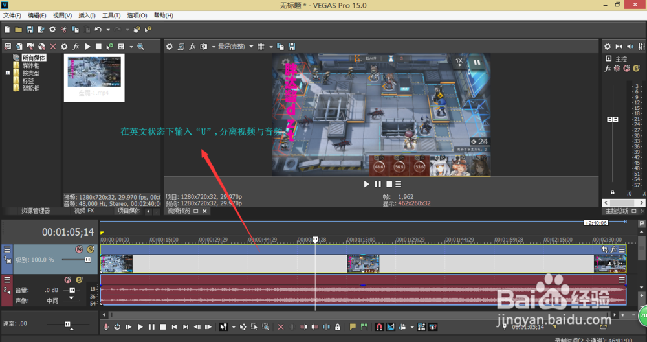This screenshot has width=647, height=342.
Task: Open the File menu 文件(F)
Action: click(x=12, y=16)
